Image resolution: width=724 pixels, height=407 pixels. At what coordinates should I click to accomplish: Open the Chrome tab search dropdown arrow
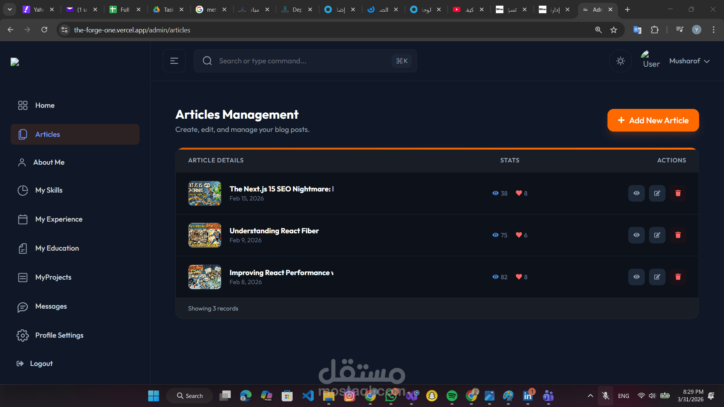click(x=10, y=9)
